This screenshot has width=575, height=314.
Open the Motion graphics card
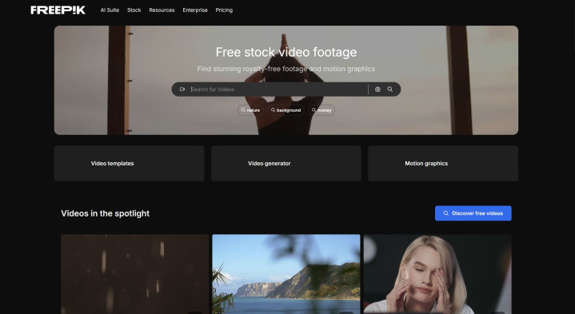pos(443,164)
